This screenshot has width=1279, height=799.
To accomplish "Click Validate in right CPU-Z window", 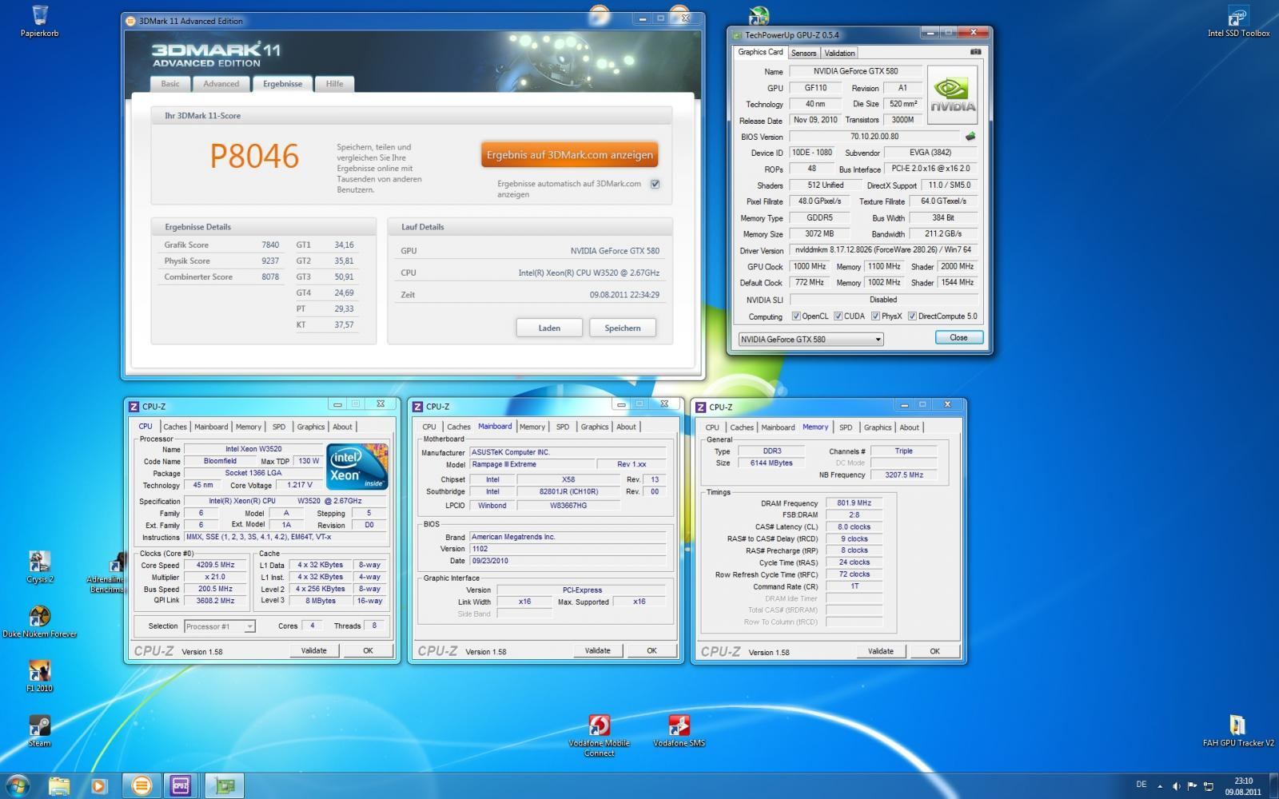I will coord(881,651).
